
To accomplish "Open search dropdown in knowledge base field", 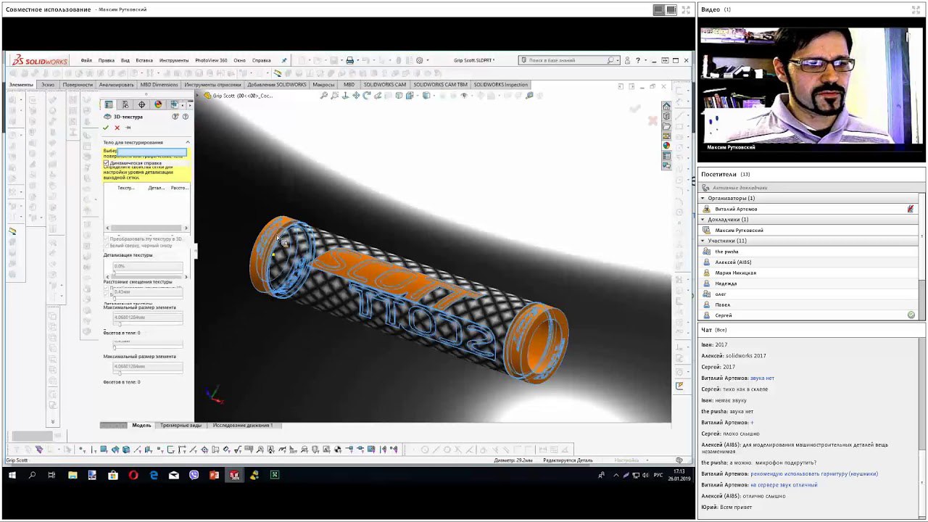I will point(619,60).
